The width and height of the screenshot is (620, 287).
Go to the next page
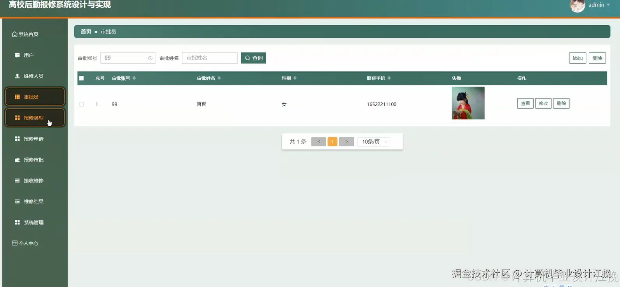pyautogui.click(x=347, y=142)
